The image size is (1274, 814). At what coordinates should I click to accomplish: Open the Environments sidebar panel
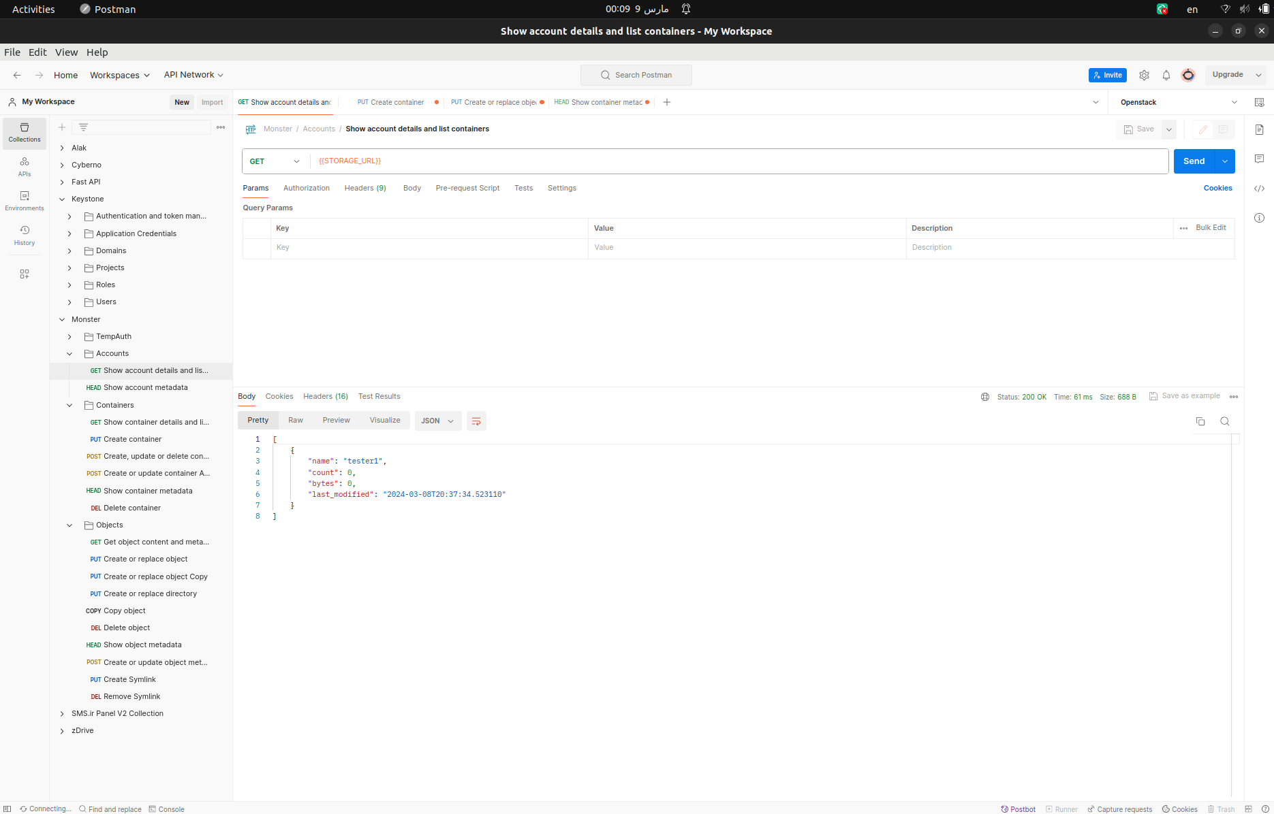pyautogui.click(x=25, y=201)
